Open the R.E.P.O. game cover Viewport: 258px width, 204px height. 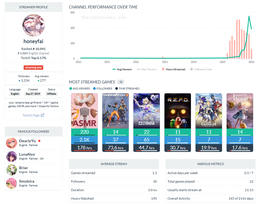(x=178, y=111)
